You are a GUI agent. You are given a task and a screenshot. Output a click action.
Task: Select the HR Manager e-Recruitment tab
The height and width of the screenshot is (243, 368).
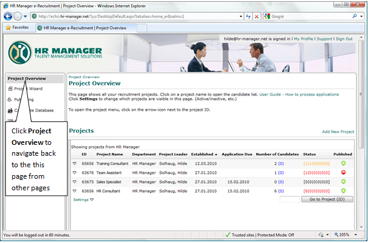86,28
